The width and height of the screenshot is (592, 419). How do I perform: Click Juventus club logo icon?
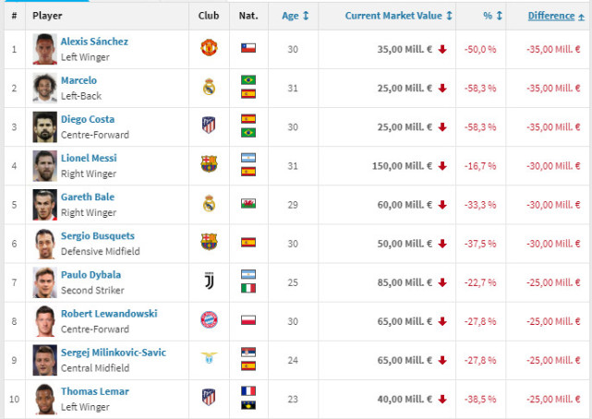(x=209, y=281)
